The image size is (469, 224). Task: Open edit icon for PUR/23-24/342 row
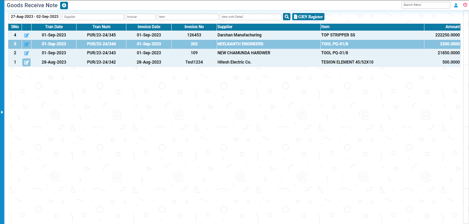[x=26, y=63]
